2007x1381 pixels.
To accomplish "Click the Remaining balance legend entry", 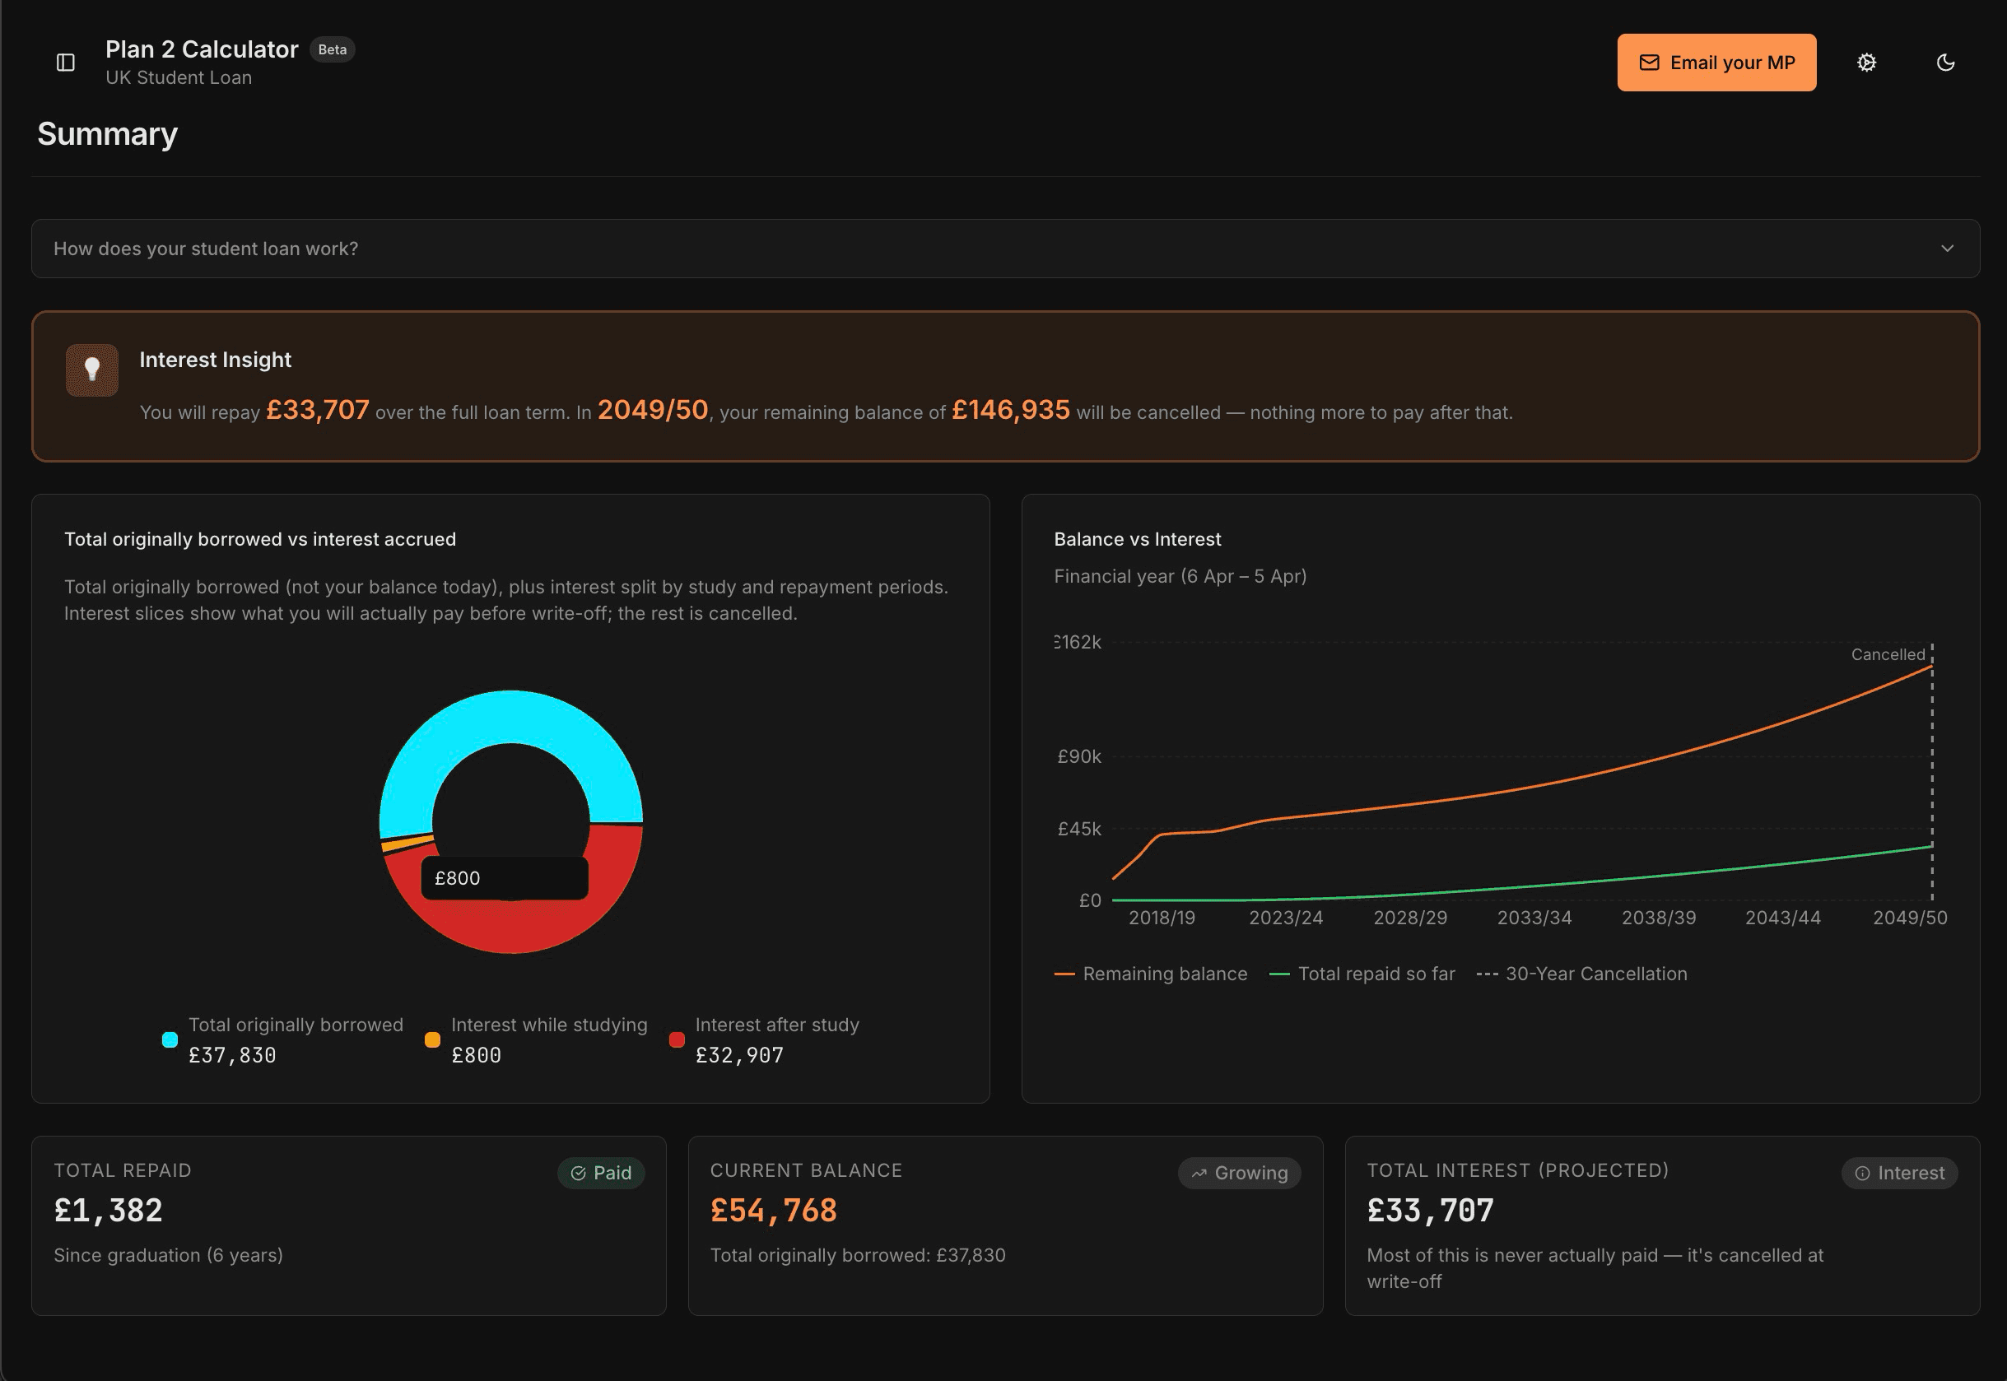I will (x=1150, y=974).
